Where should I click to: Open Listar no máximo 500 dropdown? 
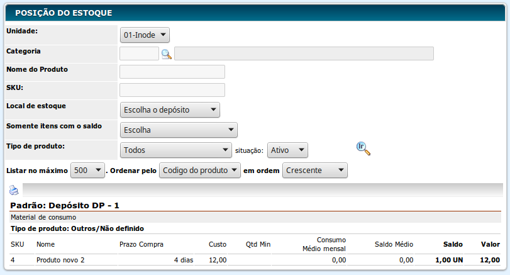87,171
